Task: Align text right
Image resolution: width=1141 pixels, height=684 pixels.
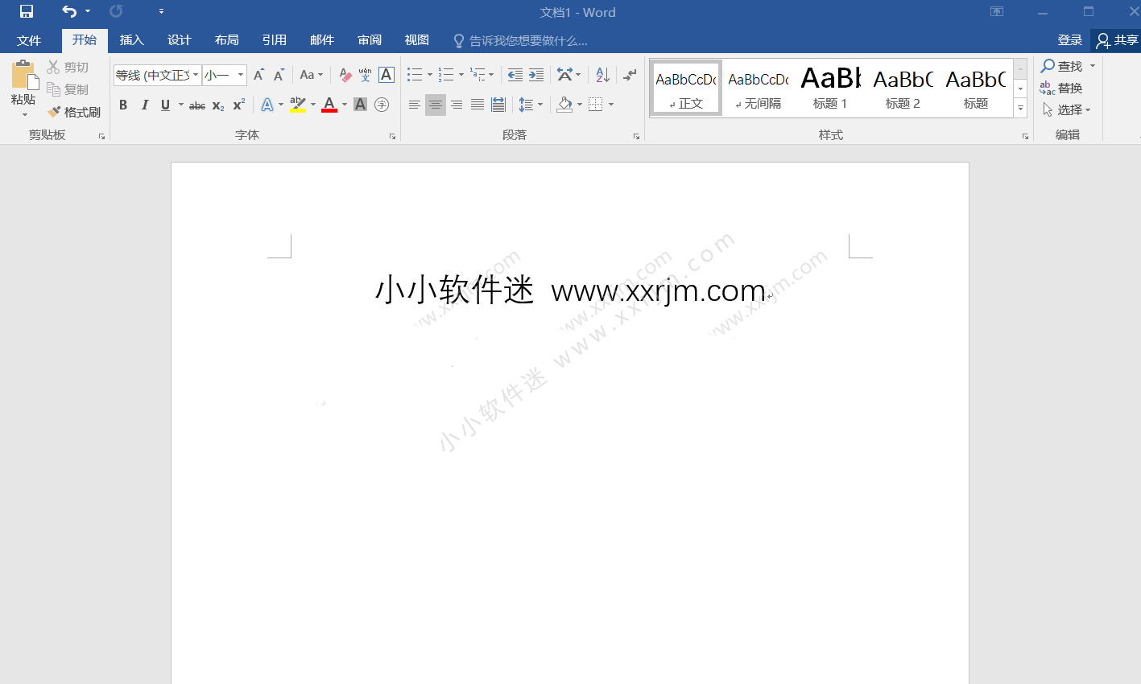Action: point(457,105)
